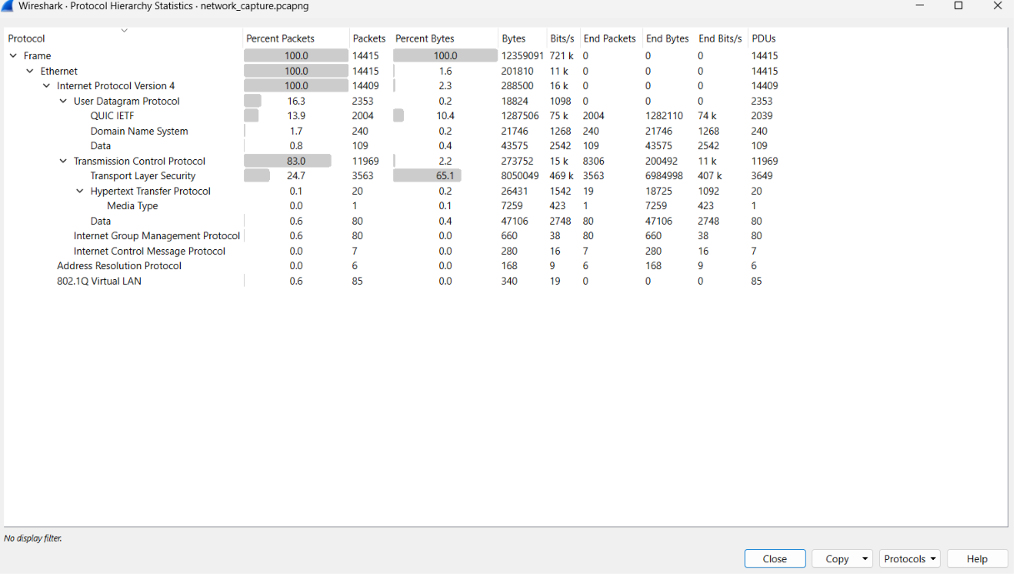Select Hypertext Transfer Protocol label
The height and width of the screenshot is (574, 1014).
coord(151,191)
